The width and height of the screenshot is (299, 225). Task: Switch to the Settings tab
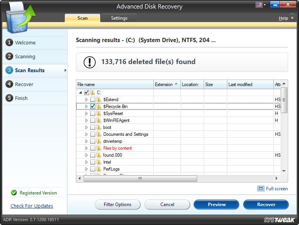point(119,18)
